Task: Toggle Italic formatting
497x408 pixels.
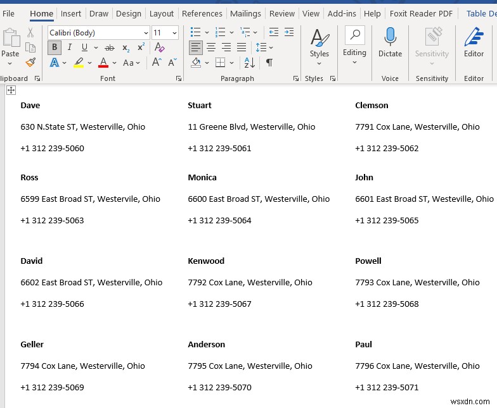Action: [x=70, y=47]
